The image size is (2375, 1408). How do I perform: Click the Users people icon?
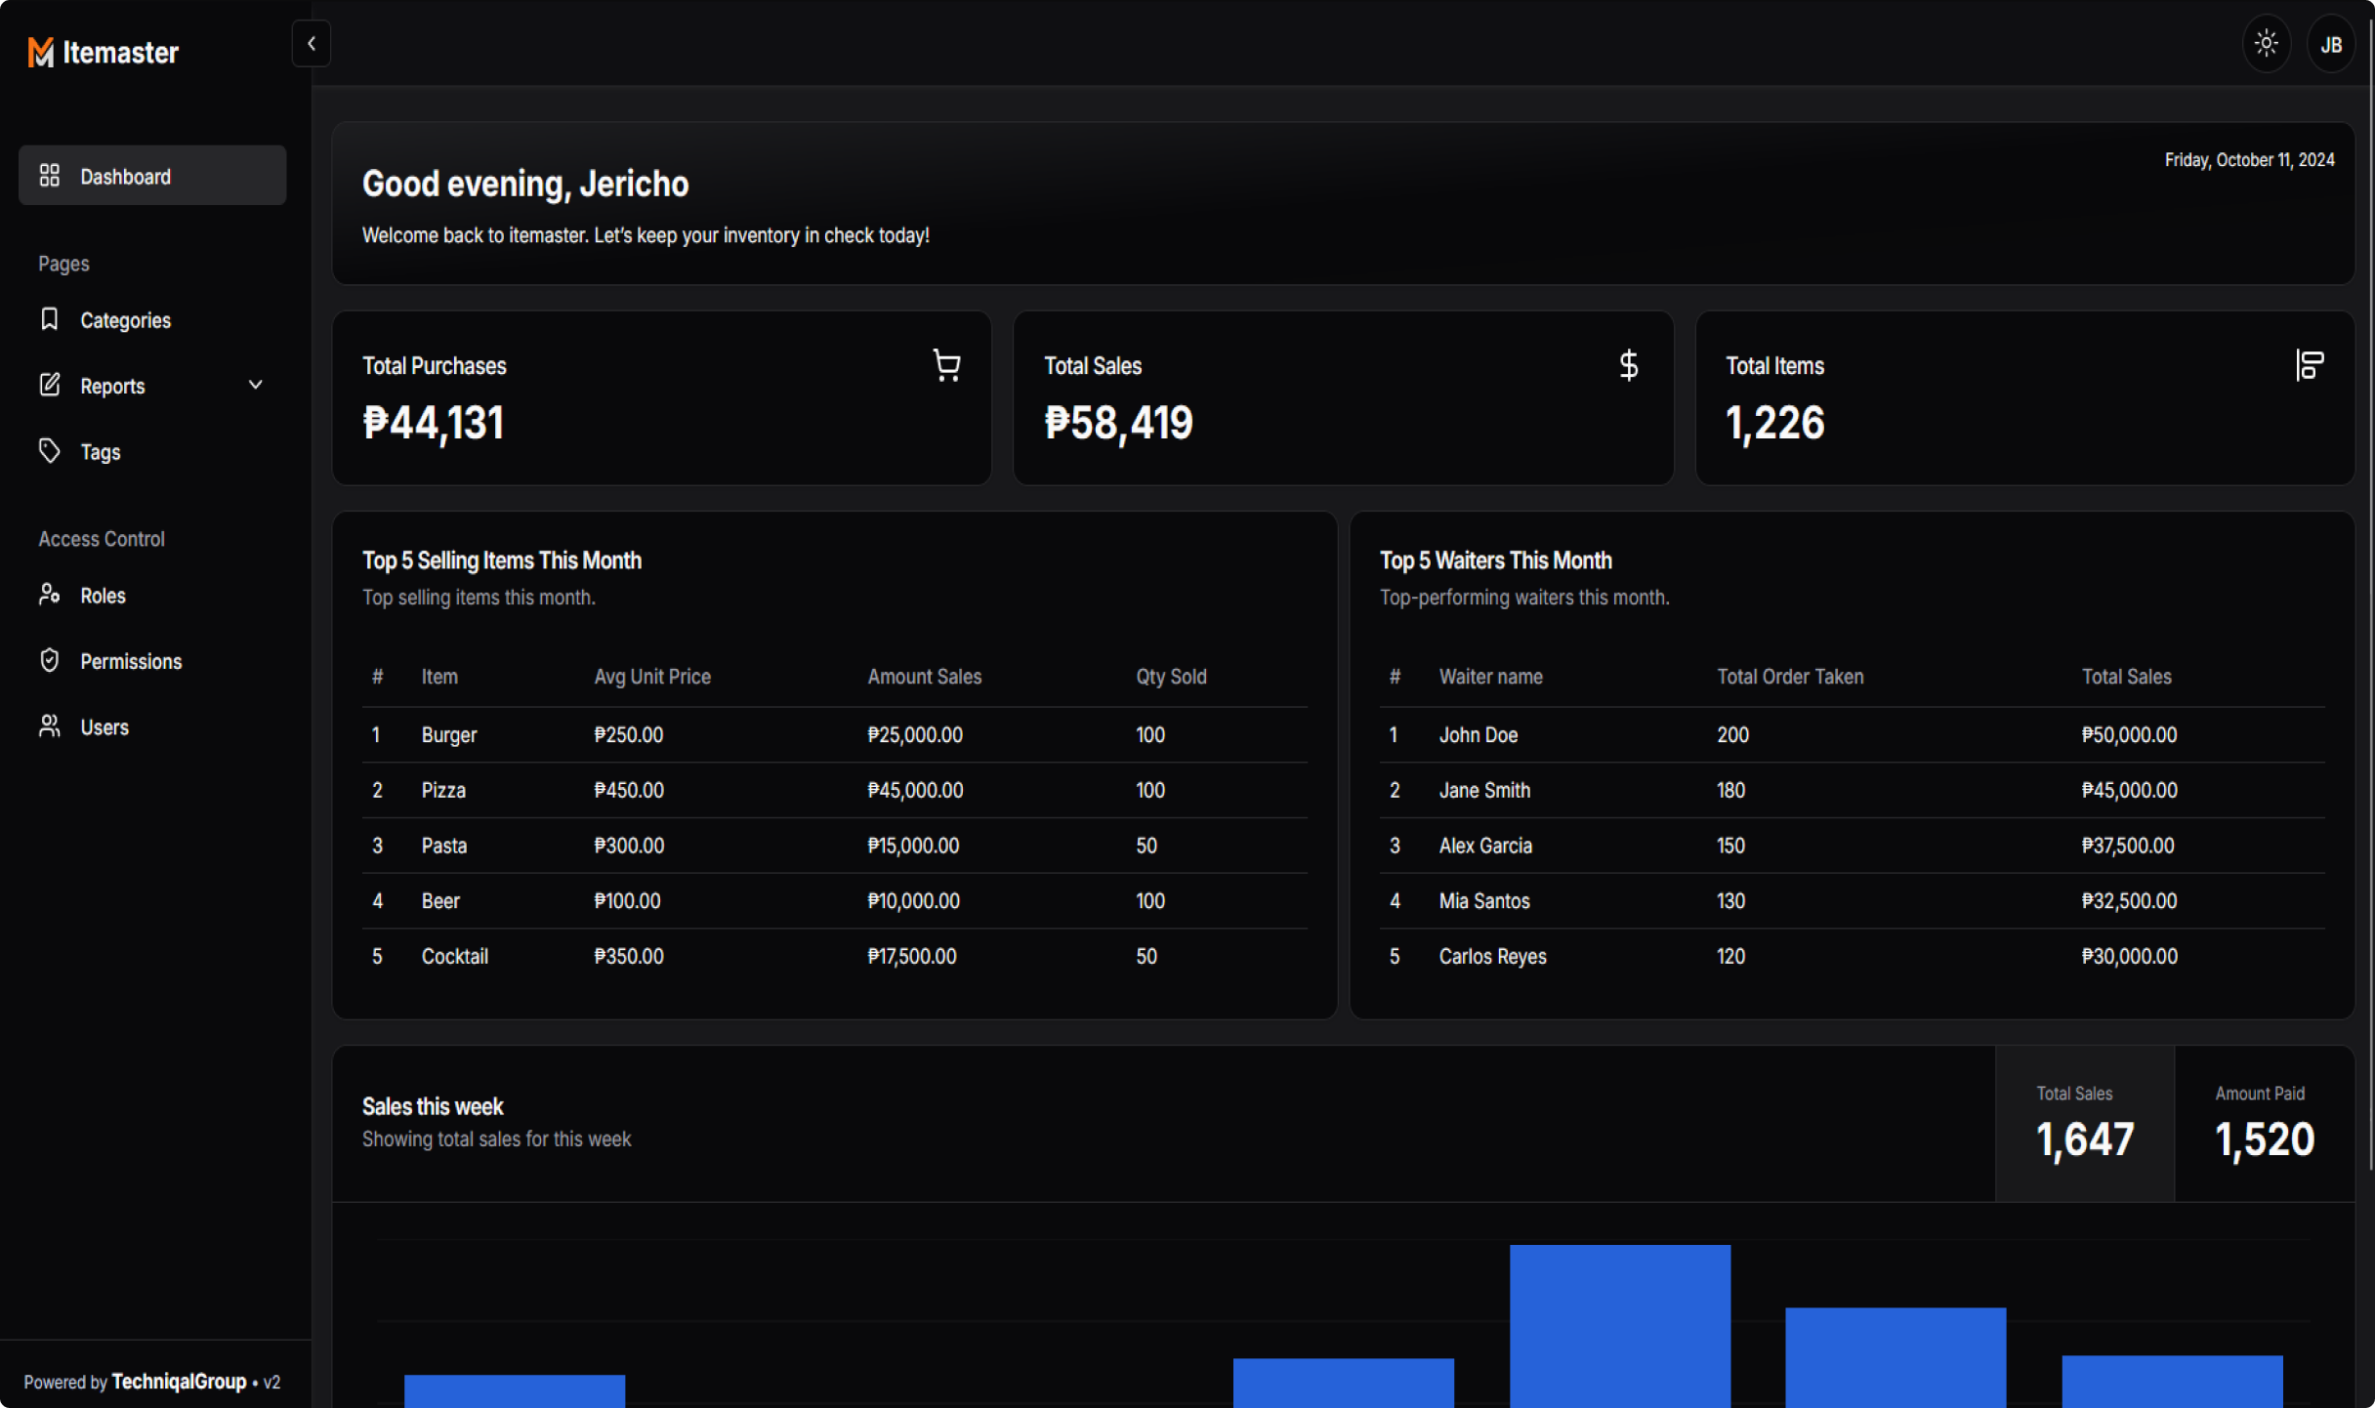[50, 726]
